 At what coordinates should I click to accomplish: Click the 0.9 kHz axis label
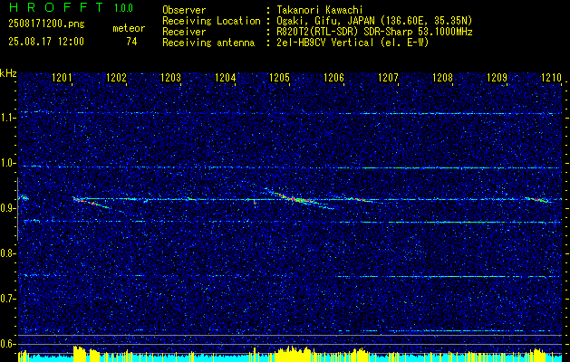(x=7, y=208)
